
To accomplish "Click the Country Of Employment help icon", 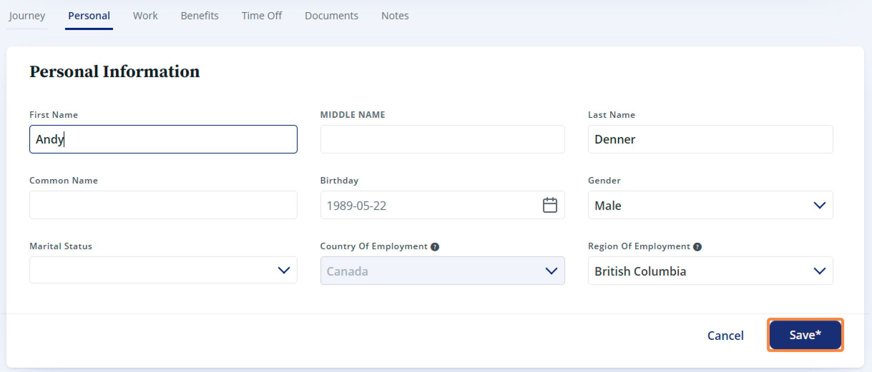I will pos(435,247).
